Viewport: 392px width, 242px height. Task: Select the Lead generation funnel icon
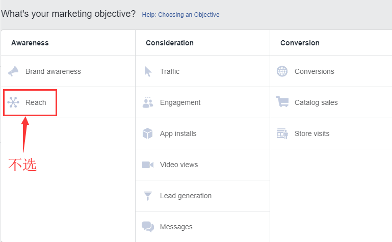pyautogui.click(x=148, y=196)
